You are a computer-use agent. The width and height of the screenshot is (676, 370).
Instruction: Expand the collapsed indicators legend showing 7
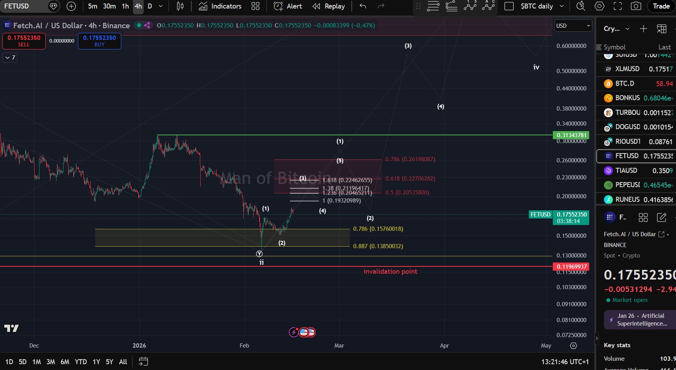10,58
